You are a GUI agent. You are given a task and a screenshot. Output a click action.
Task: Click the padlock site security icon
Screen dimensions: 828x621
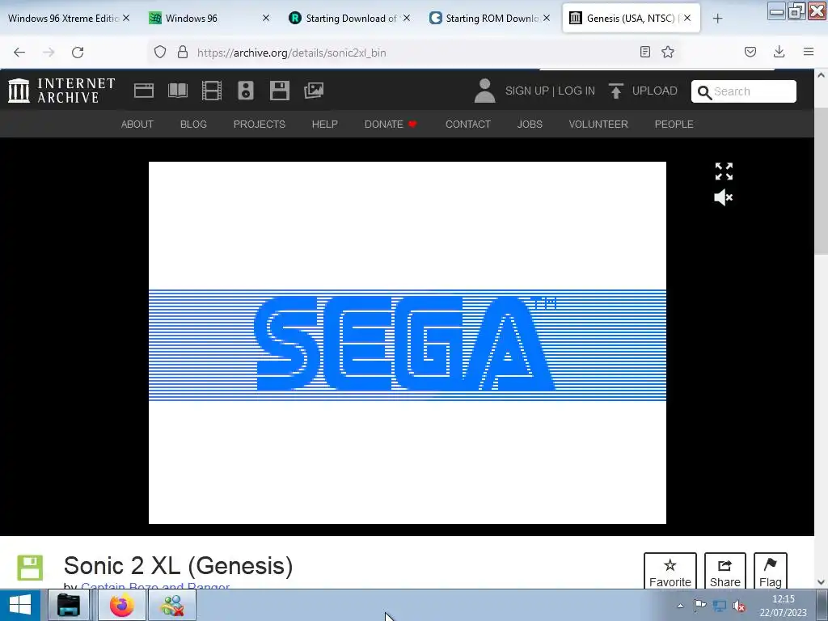(183, 53)
